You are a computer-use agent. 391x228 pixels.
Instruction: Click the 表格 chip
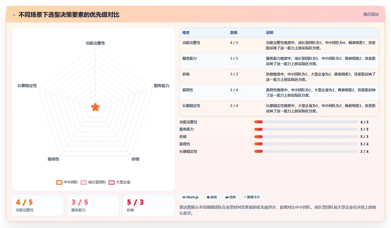(x=212, y=197)
